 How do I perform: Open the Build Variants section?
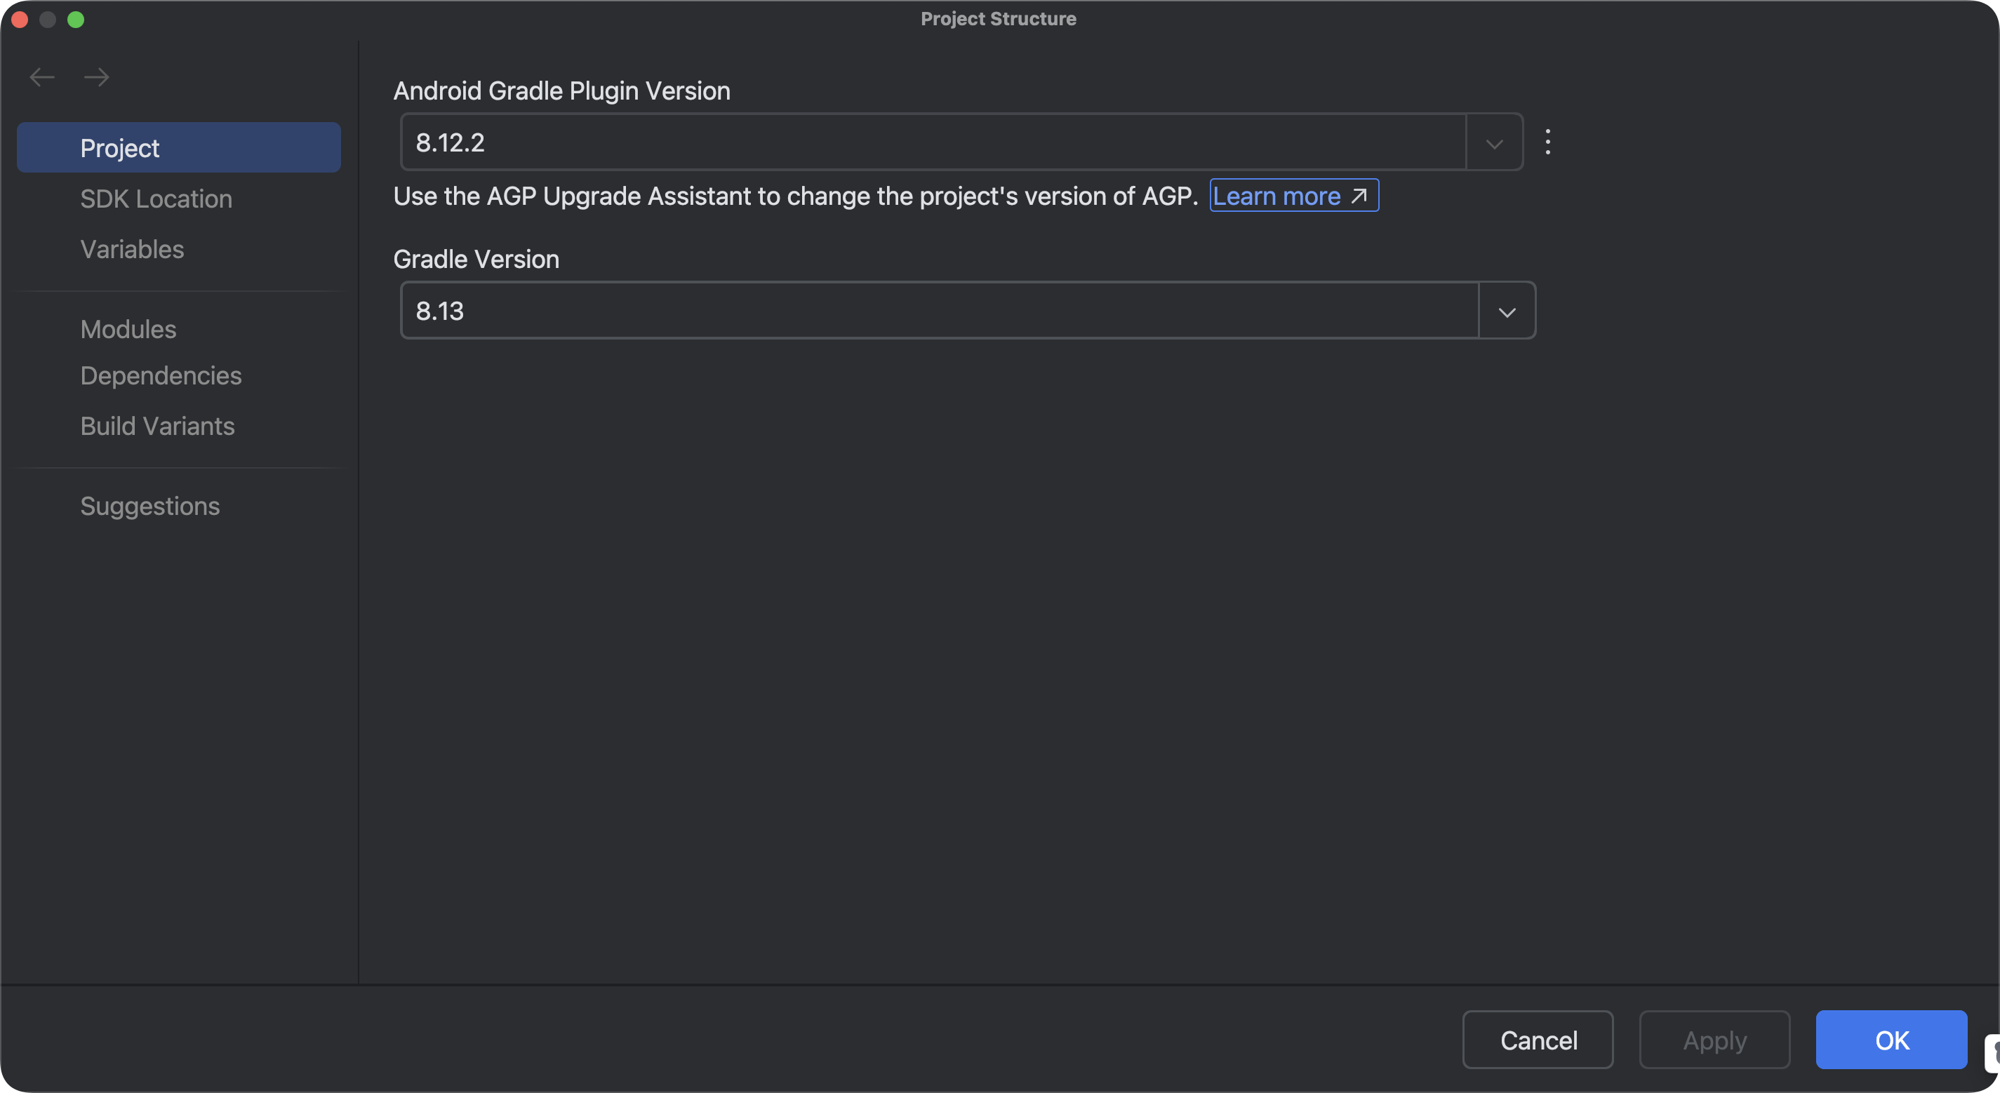(x=156, y=426)
